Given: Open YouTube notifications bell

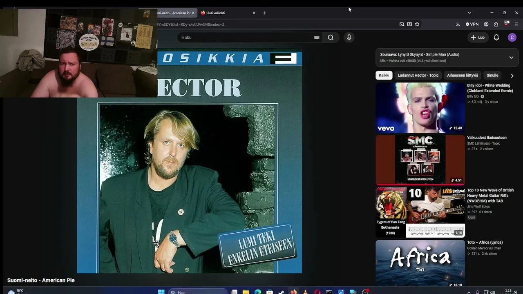Looking at the screenshot, I should tap(496, 38).
